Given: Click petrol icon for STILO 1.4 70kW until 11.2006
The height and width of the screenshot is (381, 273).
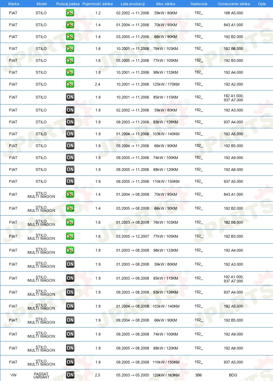Looking at the screenshot, I should pos(70,25).
